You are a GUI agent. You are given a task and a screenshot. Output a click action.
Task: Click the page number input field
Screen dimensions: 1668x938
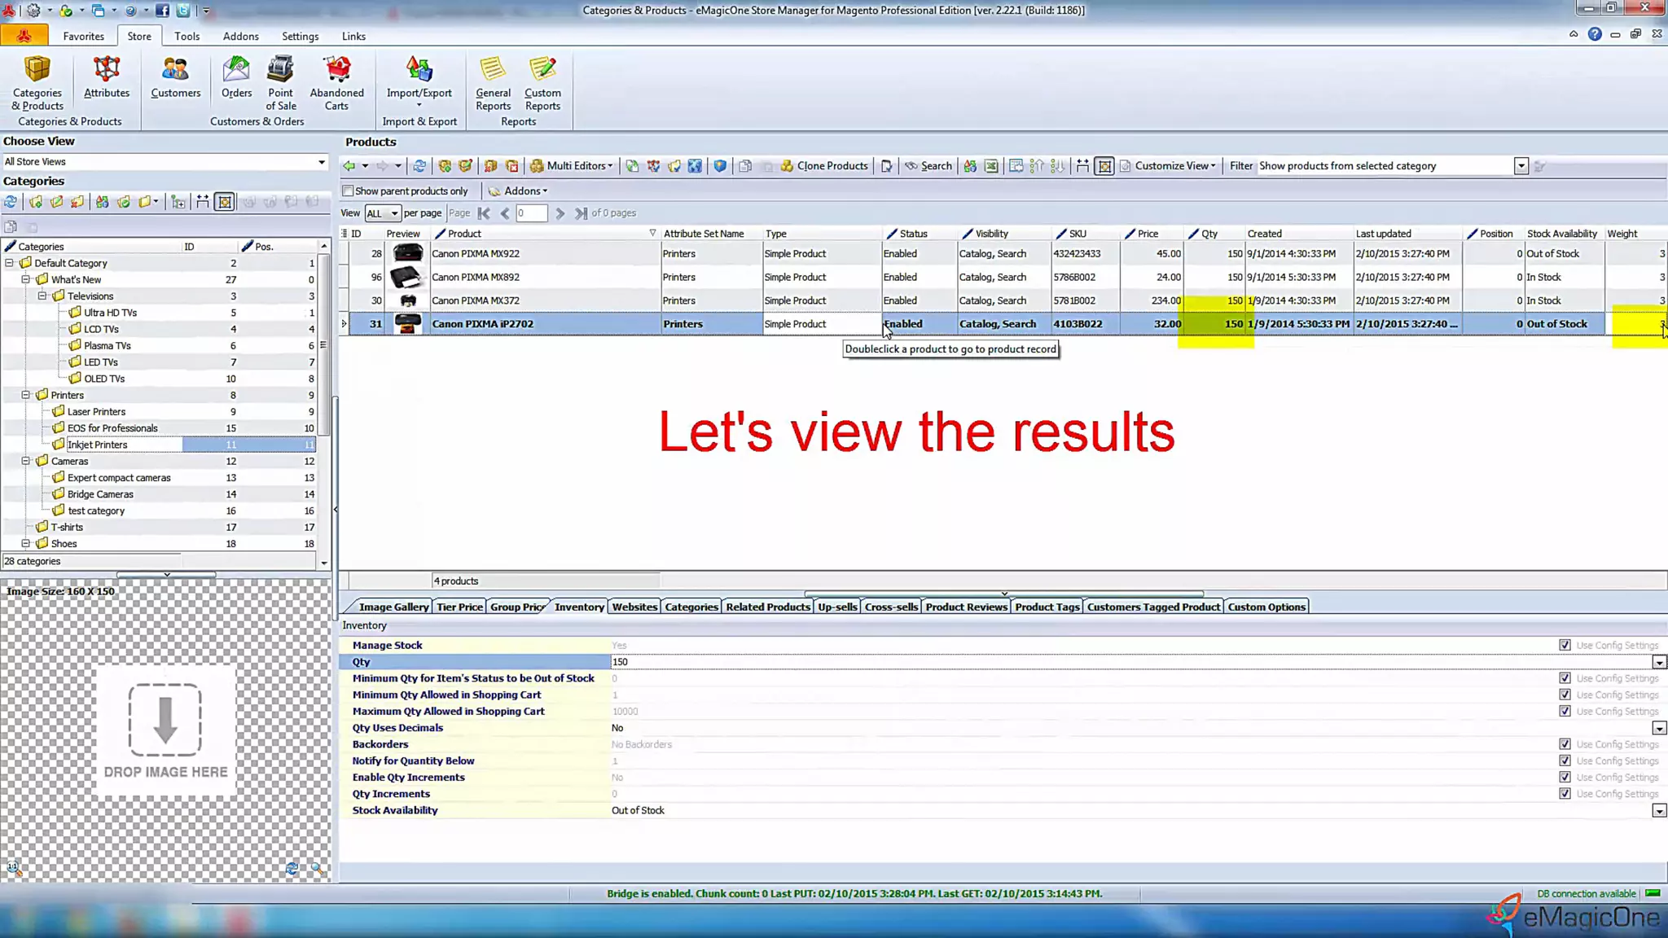pos(531,213)
